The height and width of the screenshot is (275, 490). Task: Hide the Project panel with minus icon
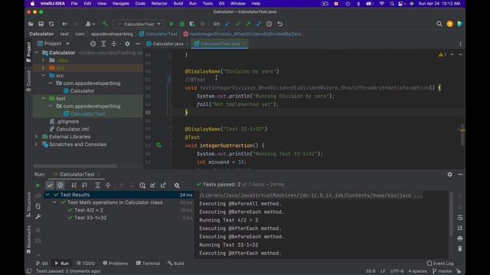coord(138,44)
